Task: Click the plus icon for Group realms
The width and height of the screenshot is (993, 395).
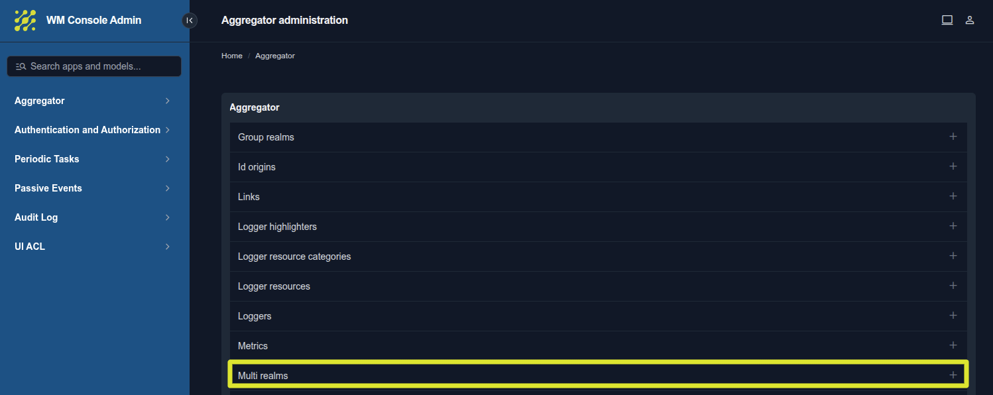Action: point(953,137)
